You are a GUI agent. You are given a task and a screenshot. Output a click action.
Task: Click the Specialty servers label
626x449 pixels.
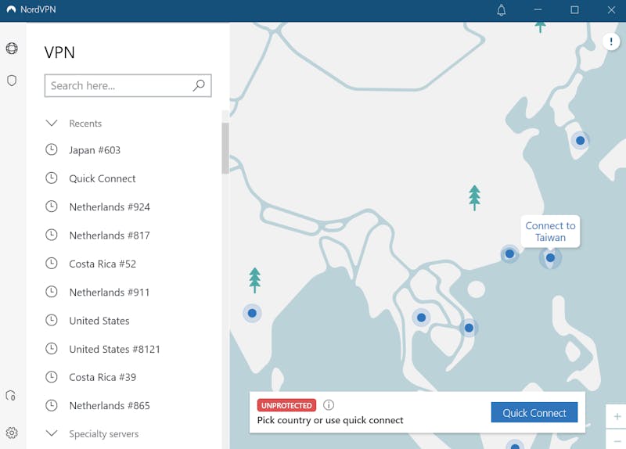pos(104,434)
